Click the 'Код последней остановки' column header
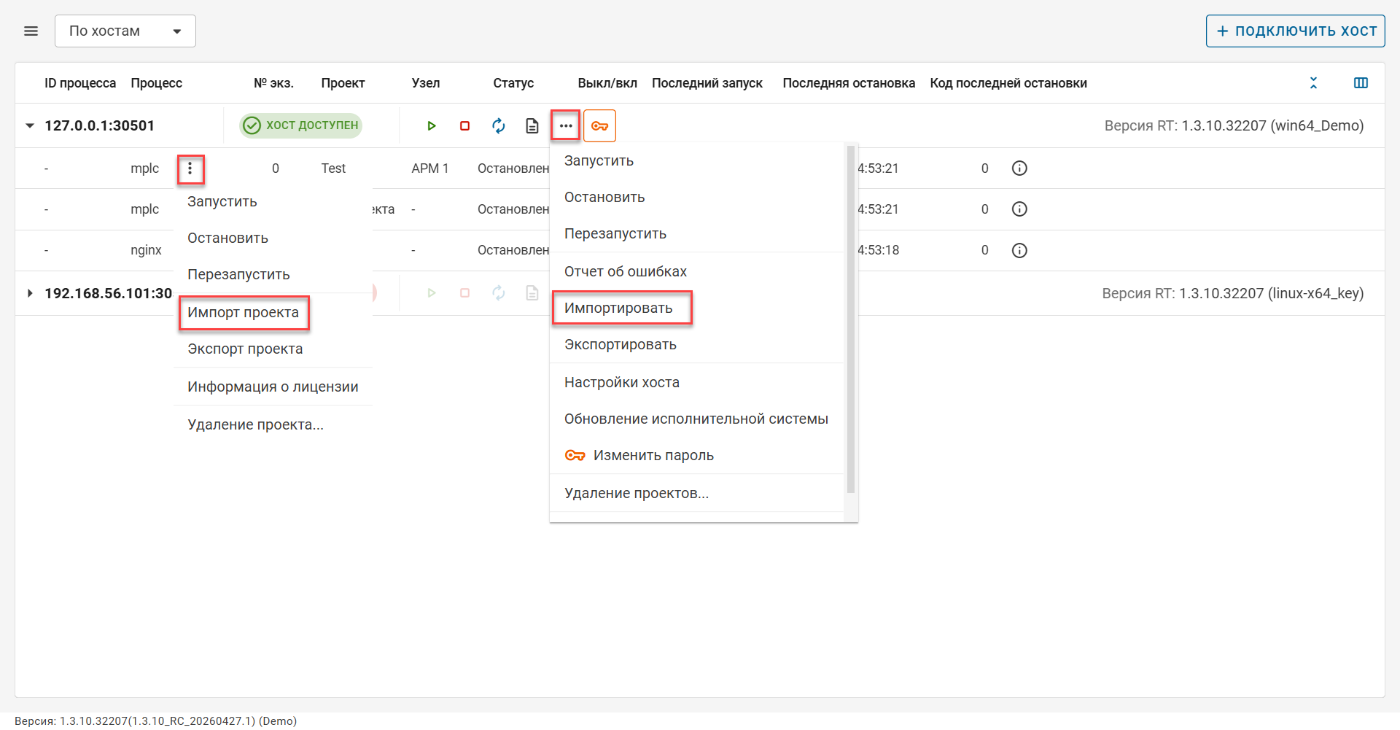The height and width of the screenshot is (730, 1400). pos(1008,83)
